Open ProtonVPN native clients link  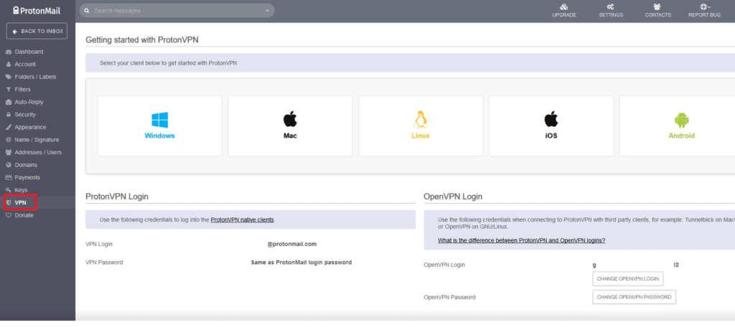click(243, 219)
